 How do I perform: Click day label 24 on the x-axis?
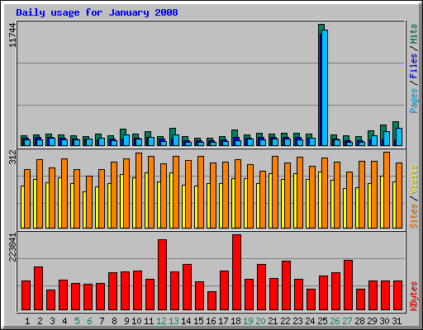(310, 321)
